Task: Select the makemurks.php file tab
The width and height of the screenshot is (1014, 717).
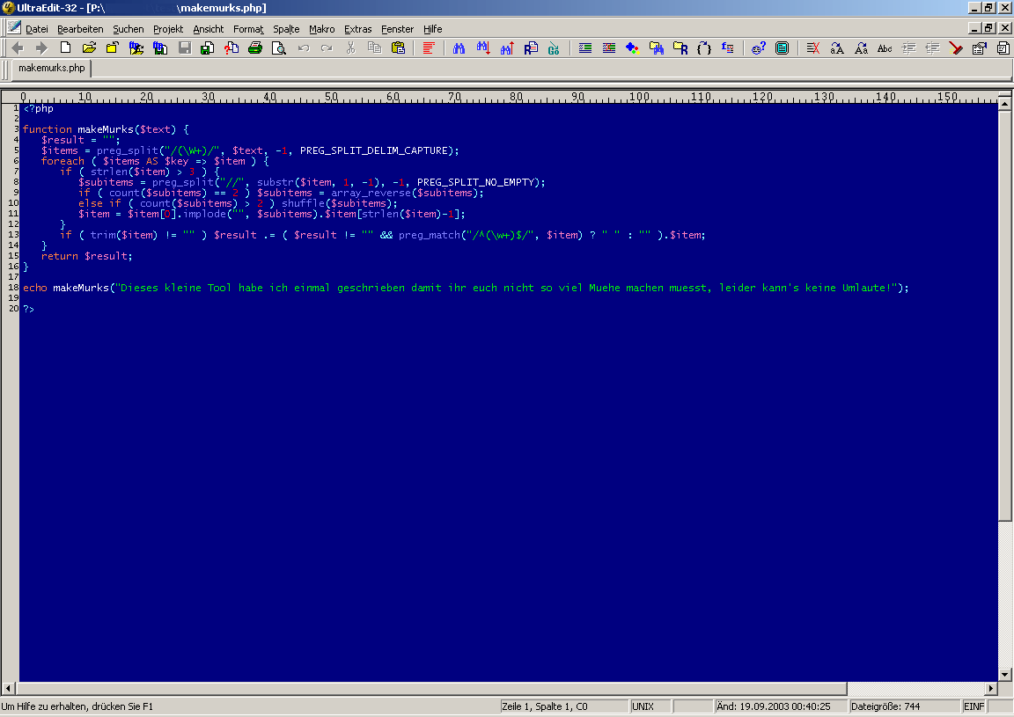Action: click(51, 68)
